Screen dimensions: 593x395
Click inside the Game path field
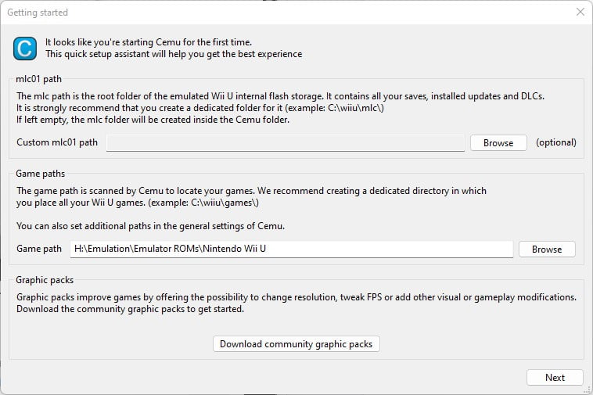[x=292, y=249]
